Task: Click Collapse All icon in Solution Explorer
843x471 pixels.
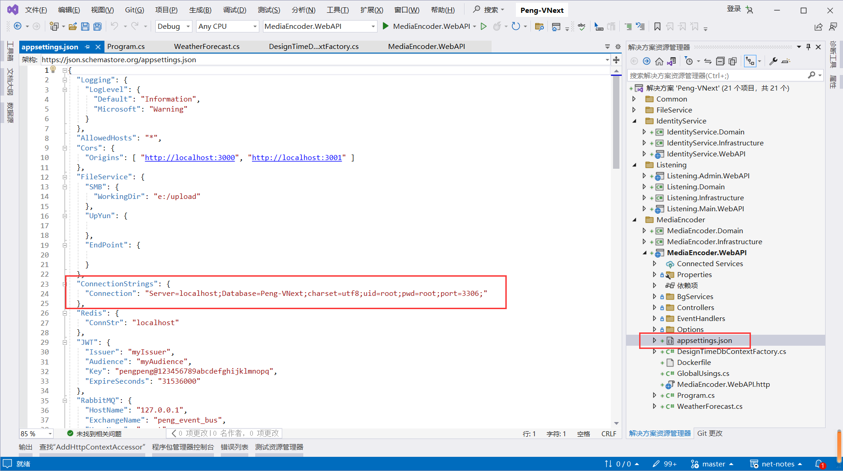Action: 720,61
